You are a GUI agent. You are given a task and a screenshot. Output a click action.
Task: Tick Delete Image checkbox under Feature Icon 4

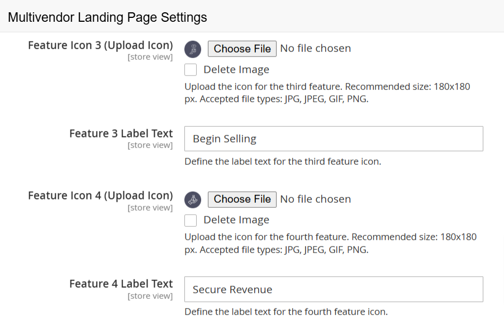[191, 221]
